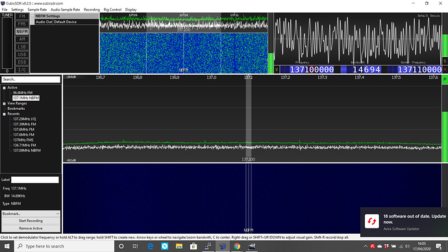Choose the LSB demodulator mode
This screenshot has height=252, width=448.
(22, 47)
